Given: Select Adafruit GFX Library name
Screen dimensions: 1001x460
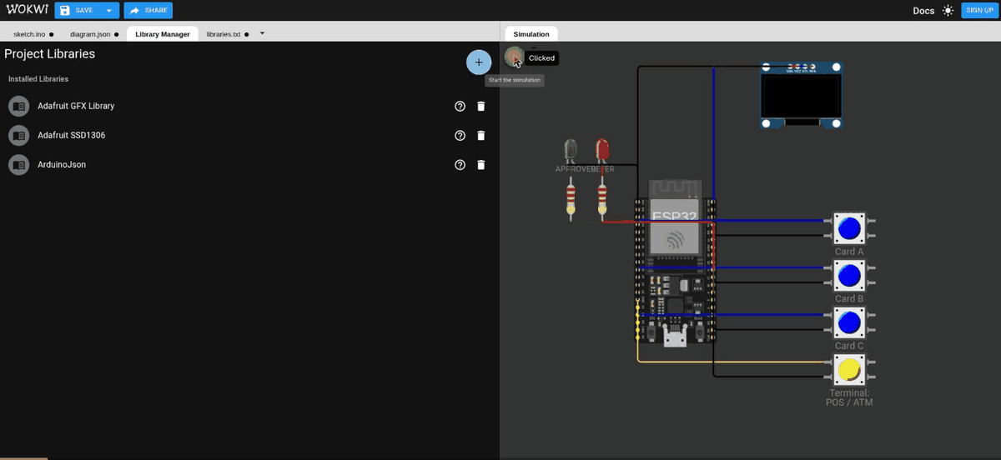Looking at the screenshot, I should [x=76, y=107].
